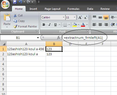Image resolution: width=117 pixels, height=95 pixels.
Task: Open the Undo history dropdown arrow
Action: pyautogui.click(x=24, y=2)
